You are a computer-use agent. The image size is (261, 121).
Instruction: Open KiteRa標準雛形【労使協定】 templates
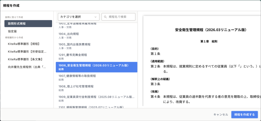(x=28, y=51)
